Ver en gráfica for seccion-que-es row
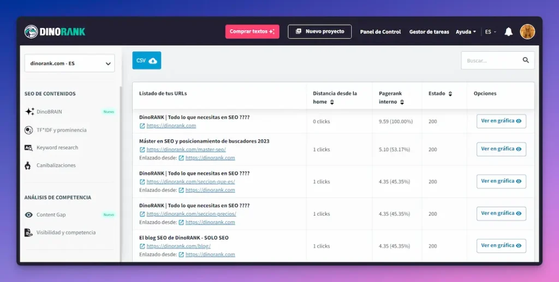 [501, 181]
